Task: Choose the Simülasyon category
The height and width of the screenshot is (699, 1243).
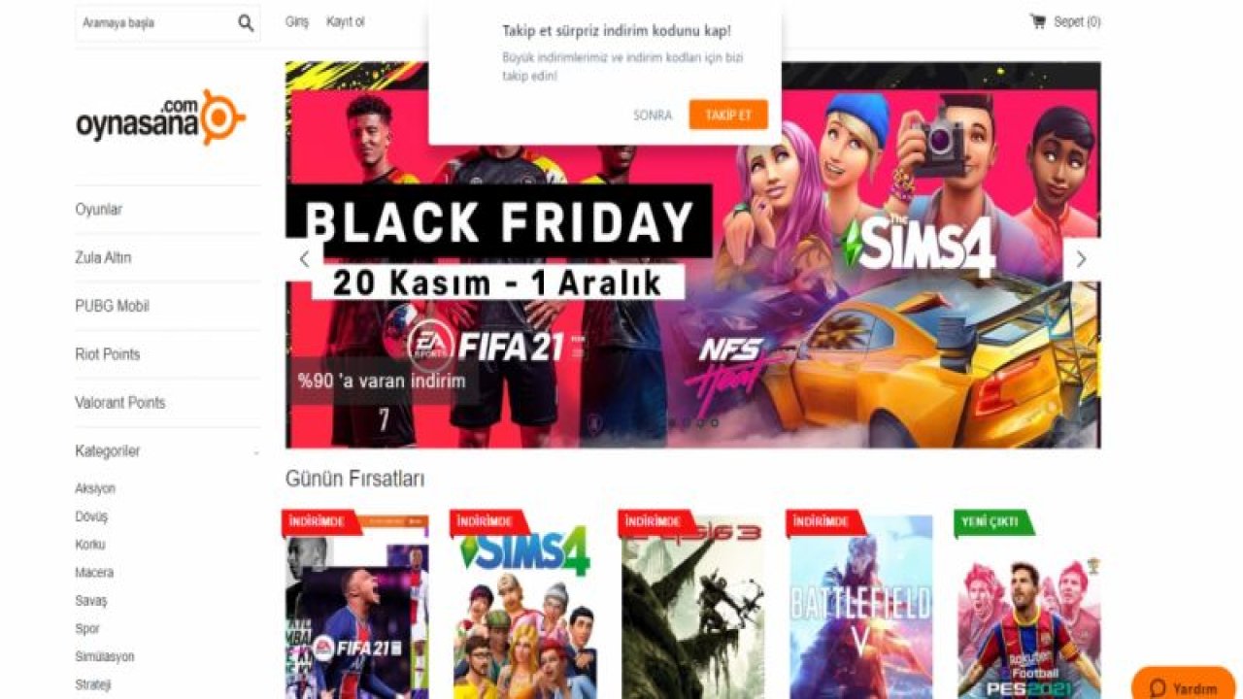Action: [104, 656]
